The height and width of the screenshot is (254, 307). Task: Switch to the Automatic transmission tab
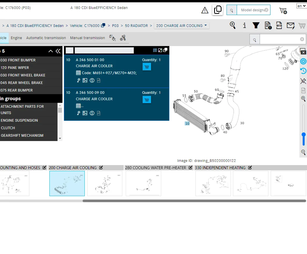coord(46,38)
